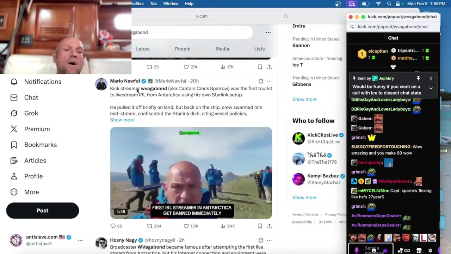Viewport: 451px width, 254px height.
Task: Open Kick chat settings gear
Action: click(x=430, y=250)
